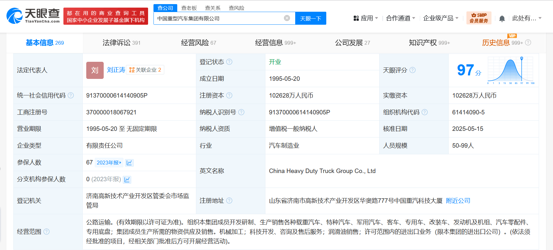553x250 pixels.
Task: View 关联企业 2 related companies
Action: (x=145, y=70)
